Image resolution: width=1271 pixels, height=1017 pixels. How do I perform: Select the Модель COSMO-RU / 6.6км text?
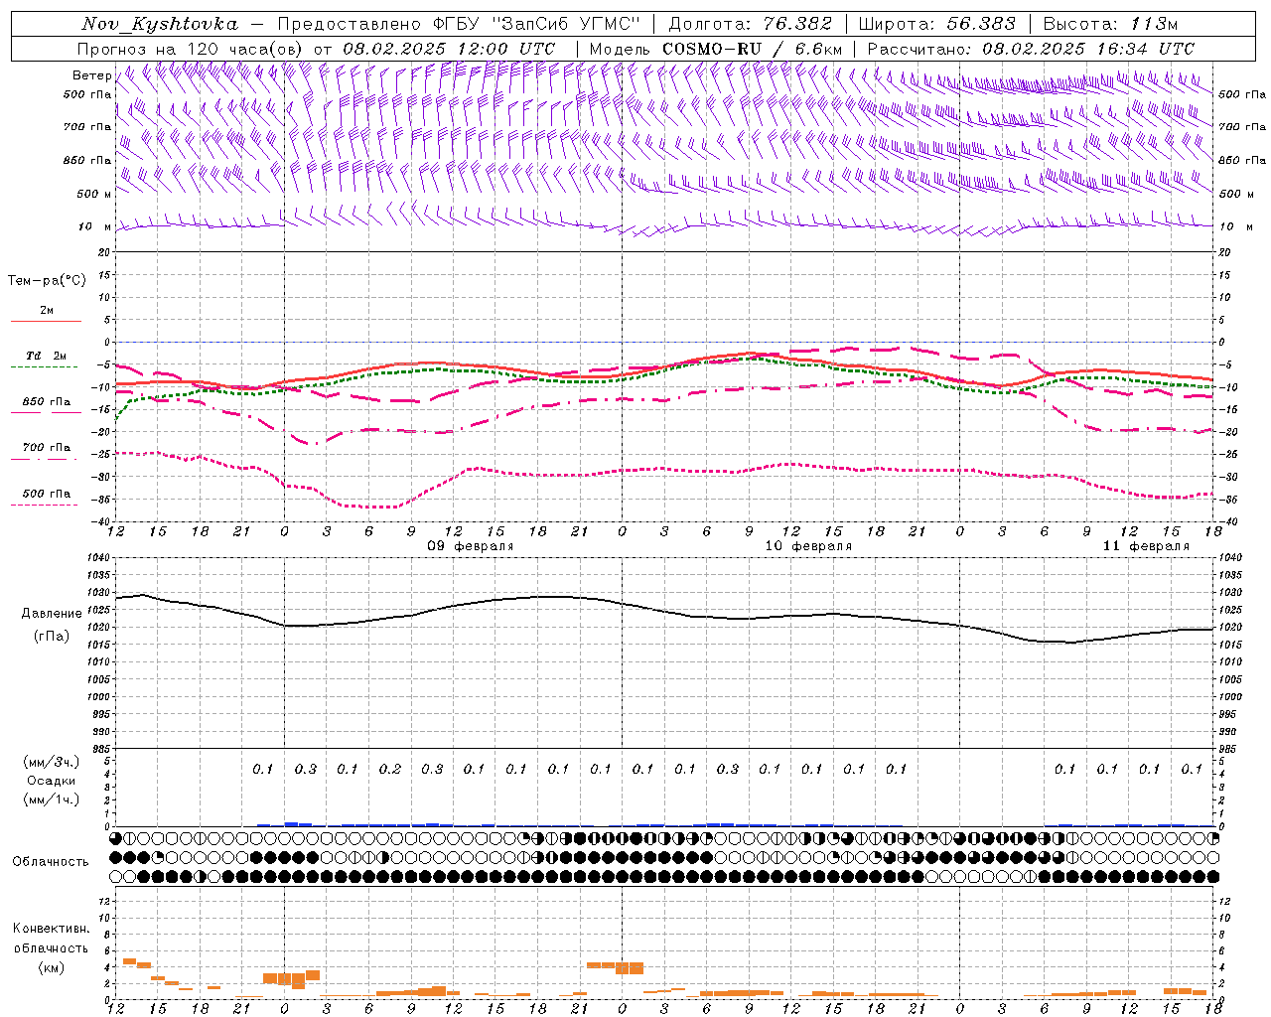coord(716,49)
